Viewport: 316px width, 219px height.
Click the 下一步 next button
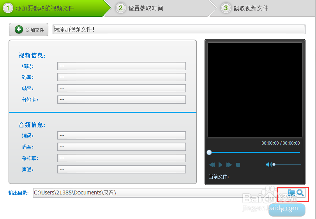287,210
